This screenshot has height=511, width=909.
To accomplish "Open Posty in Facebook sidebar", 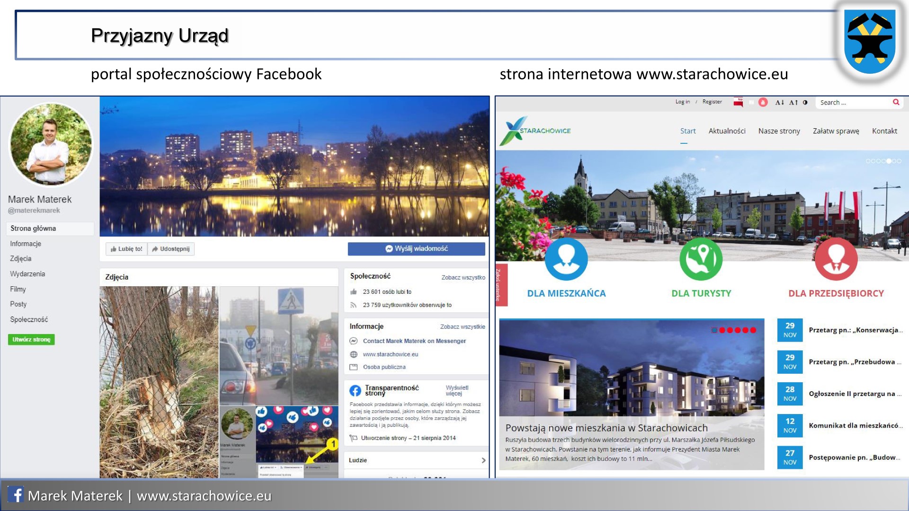I will (x=18, y=304).
